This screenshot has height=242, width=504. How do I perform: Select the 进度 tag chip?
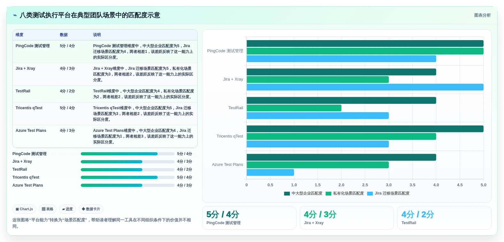[x=67, y=209]
